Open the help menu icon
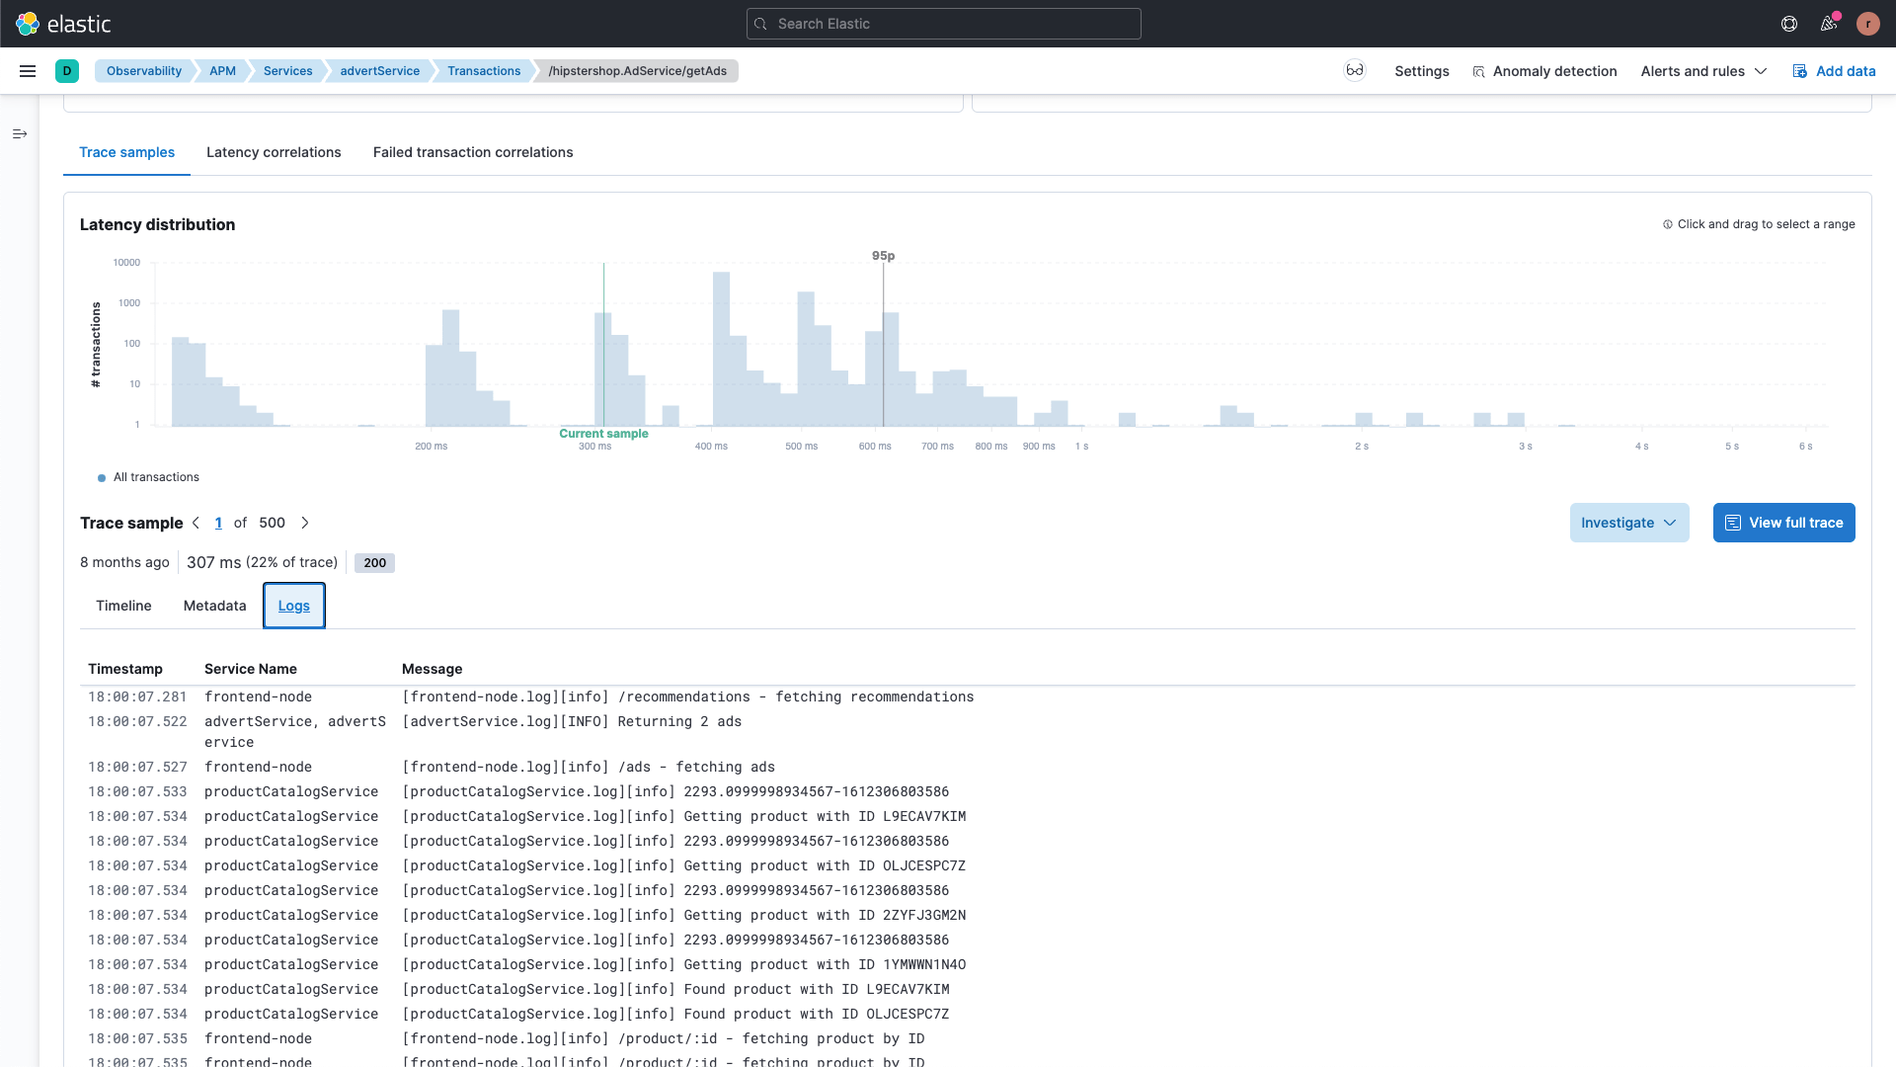The width and height of the screenshot is (1896, 1067). click(1789, 24)
